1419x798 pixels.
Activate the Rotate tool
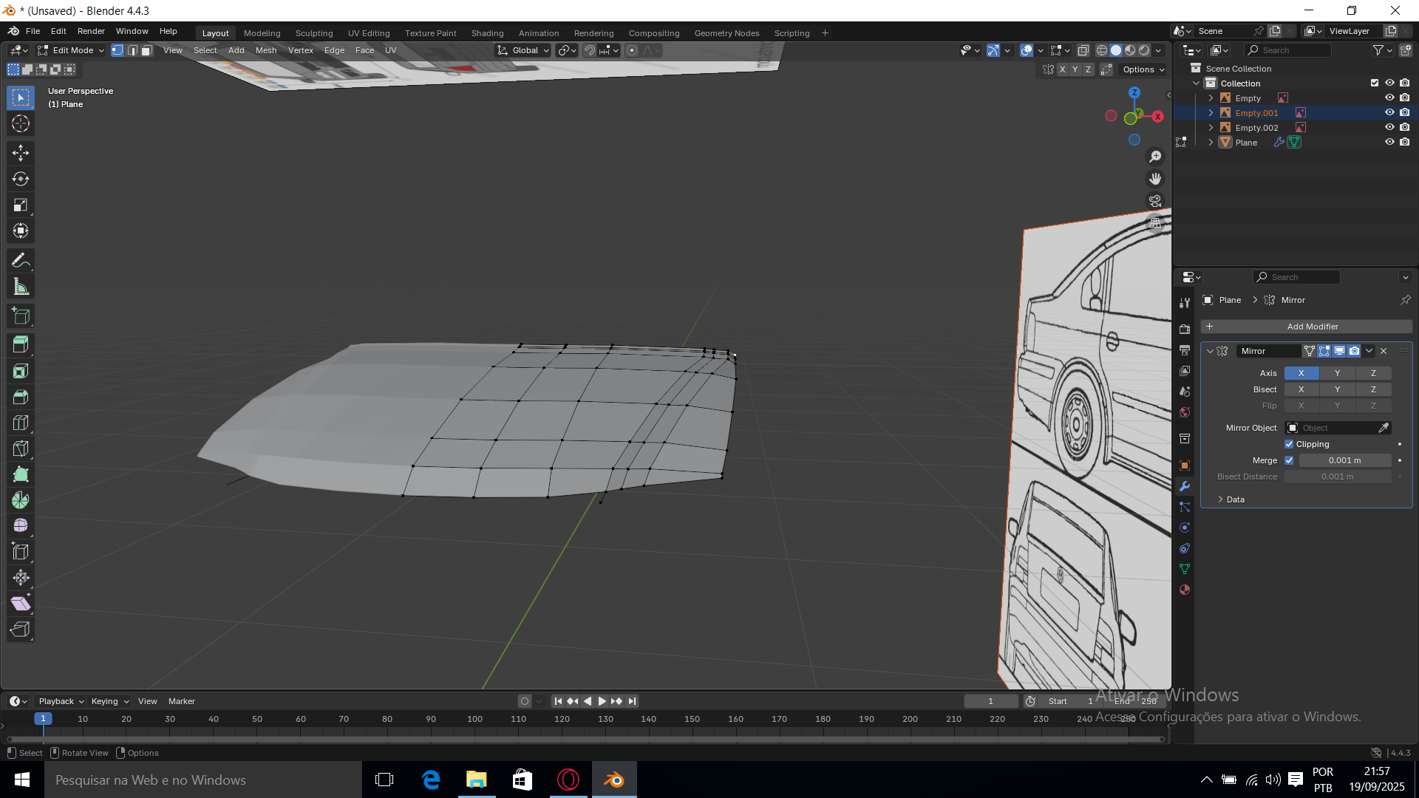tap(21, 179)
